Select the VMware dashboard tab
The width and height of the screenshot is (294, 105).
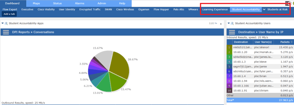(x=193, y=9)
